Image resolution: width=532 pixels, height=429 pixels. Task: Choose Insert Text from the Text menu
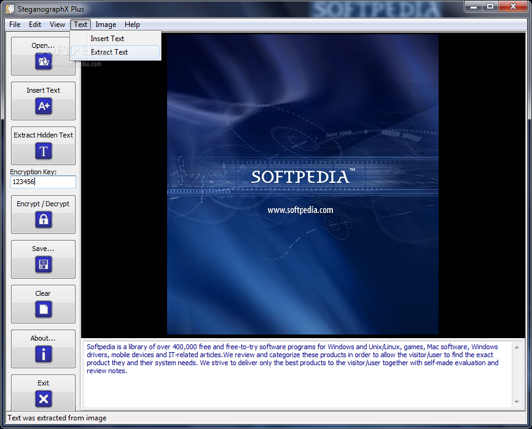(115, 39)
